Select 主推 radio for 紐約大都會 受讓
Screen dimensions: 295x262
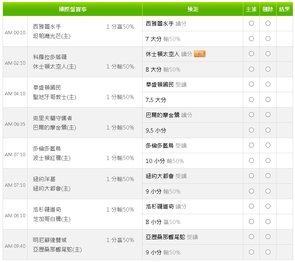coord(251,176)
